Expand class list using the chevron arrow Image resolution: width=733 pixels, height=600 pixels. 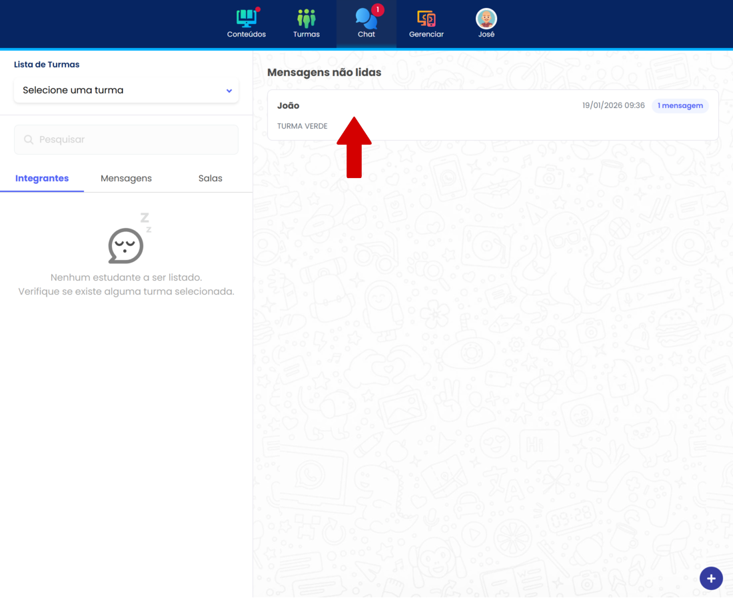tap(229, 91)
